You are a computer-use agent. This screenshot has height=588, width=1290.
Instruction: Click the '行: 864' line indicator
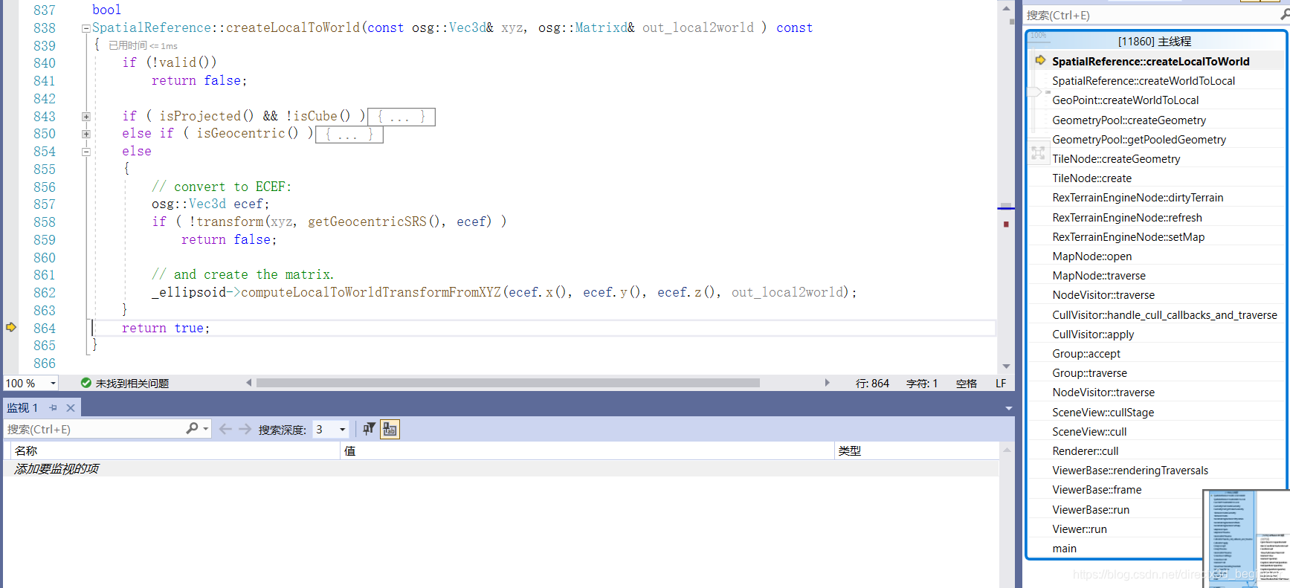point(872,383)
